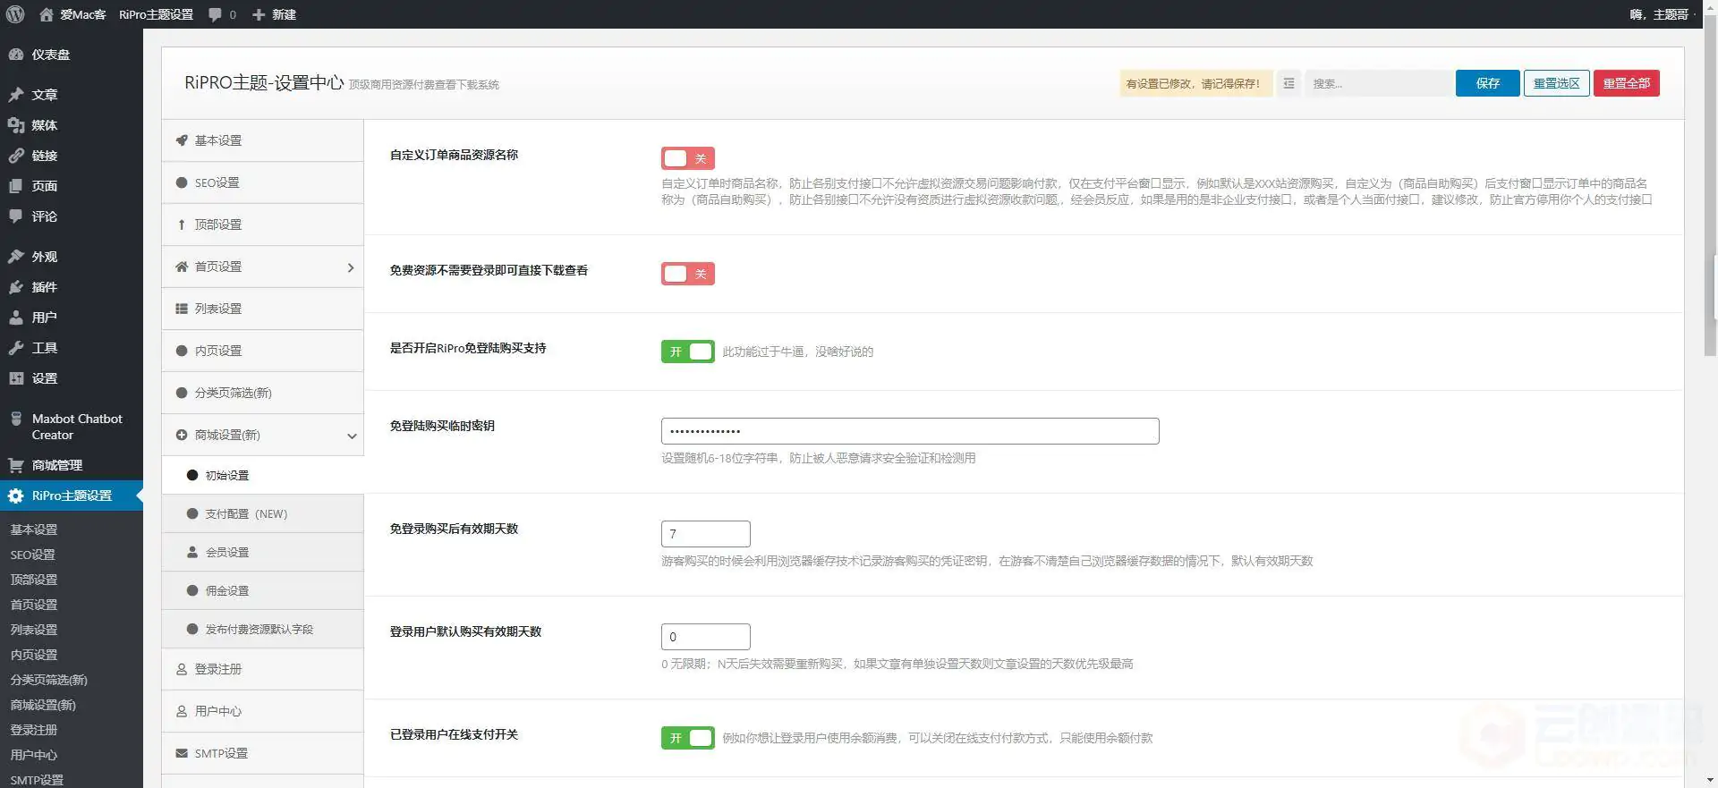Click the Maxbot Chatbot Creator icon

[16, 419]
